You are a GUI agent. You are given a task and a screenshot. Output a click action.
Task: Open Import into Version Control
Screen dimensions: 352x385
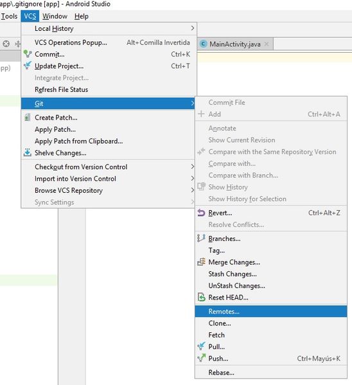(x=108, y=179)
